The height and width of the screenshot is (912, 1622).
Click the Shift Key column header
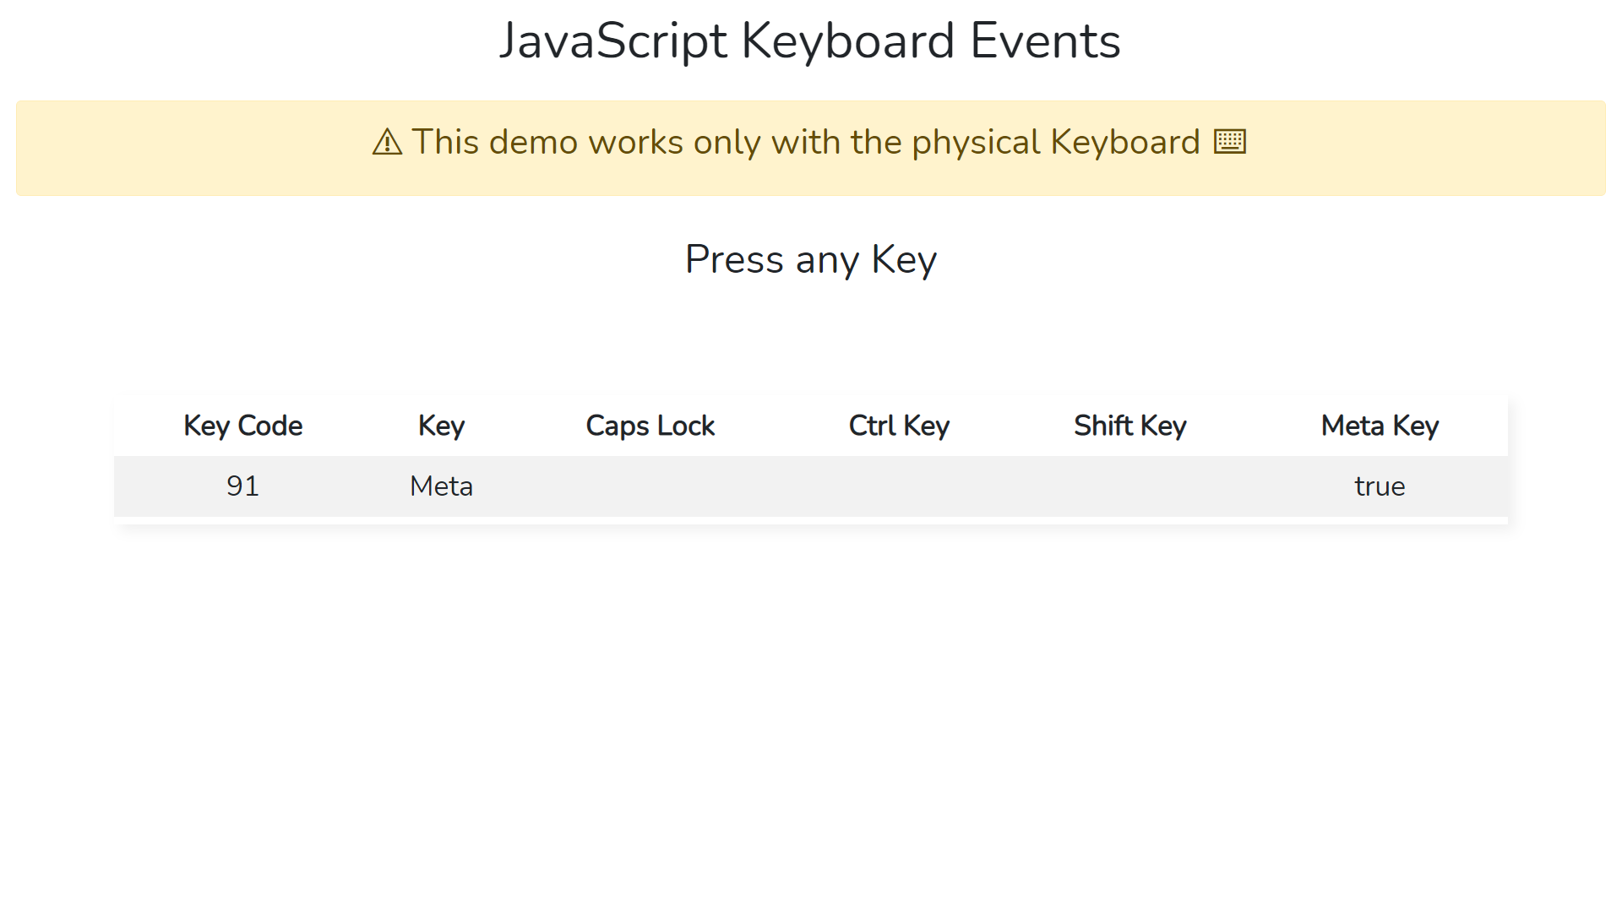(1129, 426)
